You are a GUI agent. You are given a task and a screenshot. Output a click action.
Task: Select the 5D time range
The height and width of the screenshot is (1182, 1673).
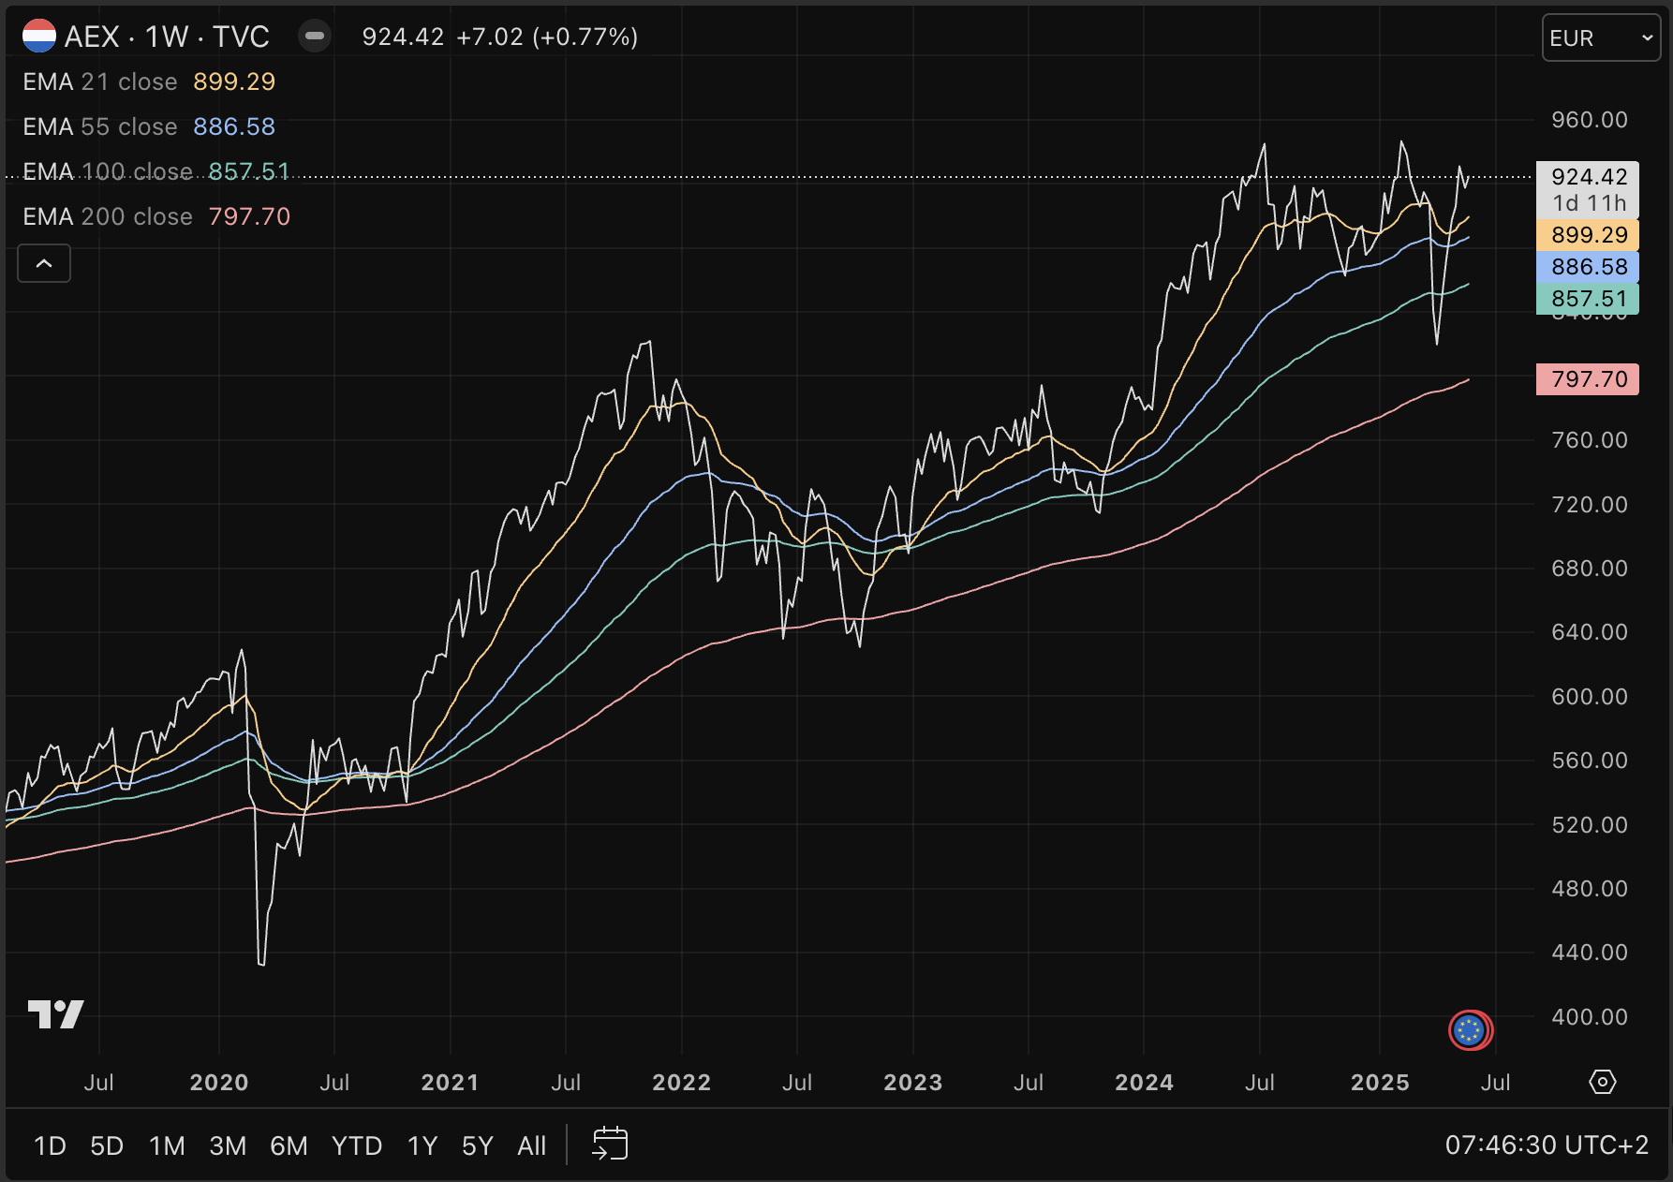[x=107, y=1145]
